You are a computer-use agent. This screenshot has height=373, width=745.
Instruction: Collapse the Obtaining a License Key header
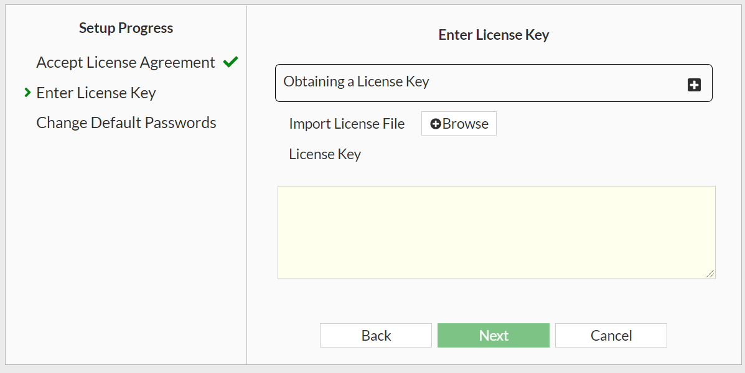(494, 83)
